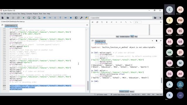
Task: Open the Tools menu
Action: click(41, 14)
